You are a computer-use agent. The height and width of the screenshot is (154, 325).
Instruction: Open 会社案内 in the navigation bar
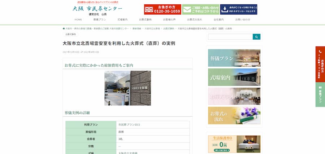coord(219,20)
